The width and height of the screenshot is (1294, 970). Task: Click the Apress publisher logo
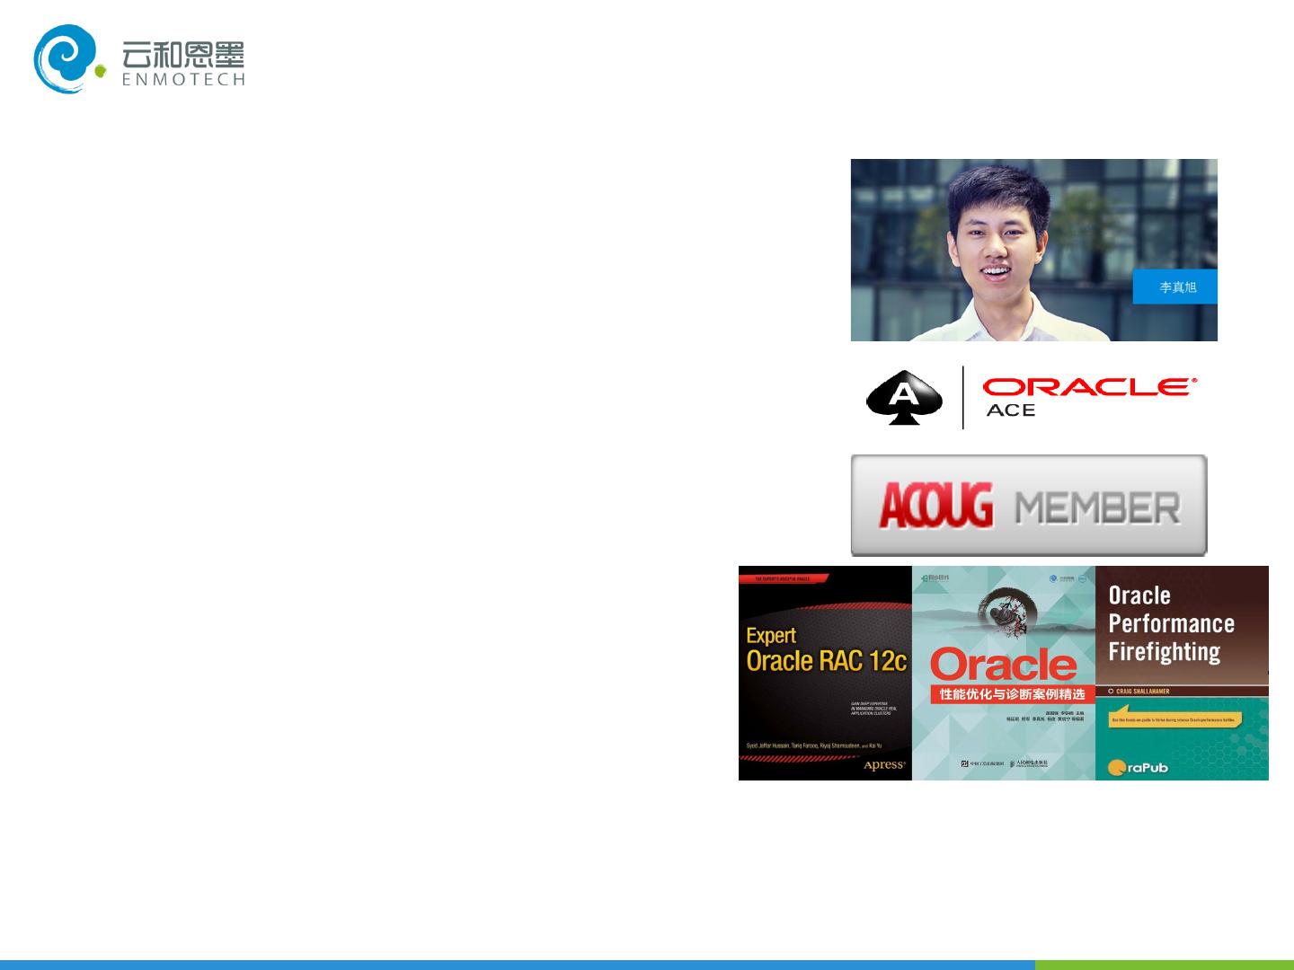884,764
